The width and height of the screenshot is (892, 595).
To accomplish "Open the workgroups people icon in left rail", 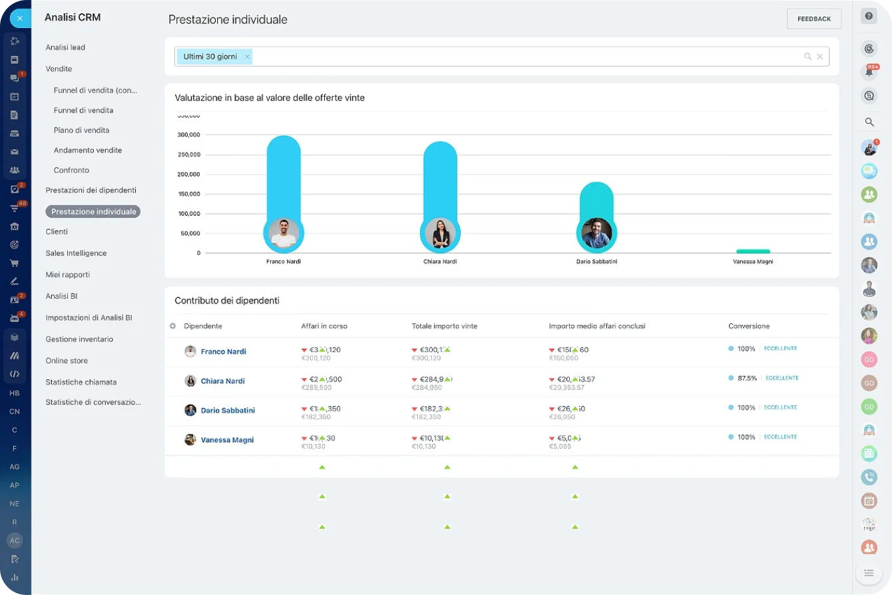I will 15,170.
